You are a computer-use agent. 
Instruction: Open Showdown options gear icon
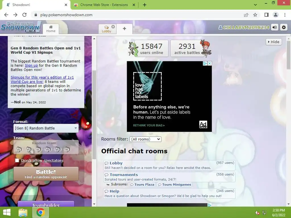[284, 28]
